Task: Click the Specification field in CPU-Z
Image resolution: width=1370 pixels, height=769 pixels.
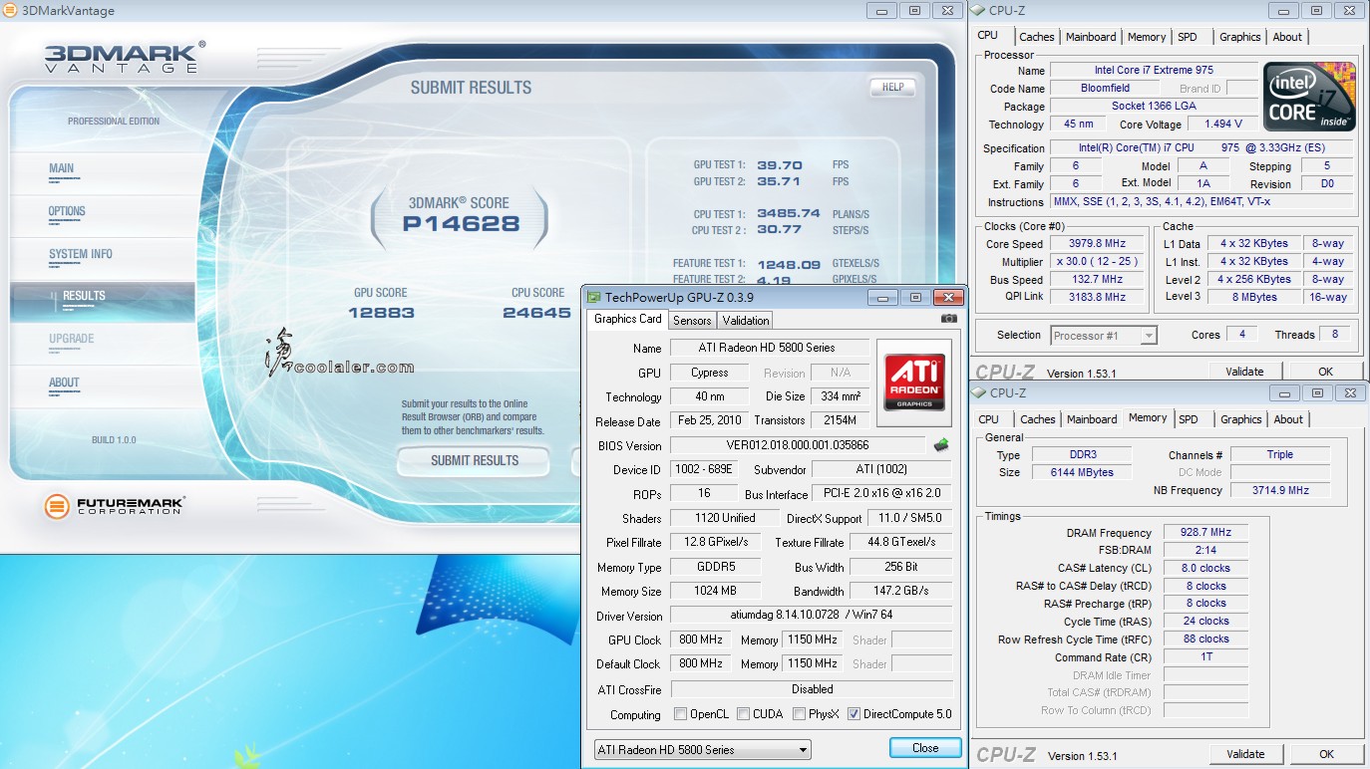Action: pos(1201,147)
